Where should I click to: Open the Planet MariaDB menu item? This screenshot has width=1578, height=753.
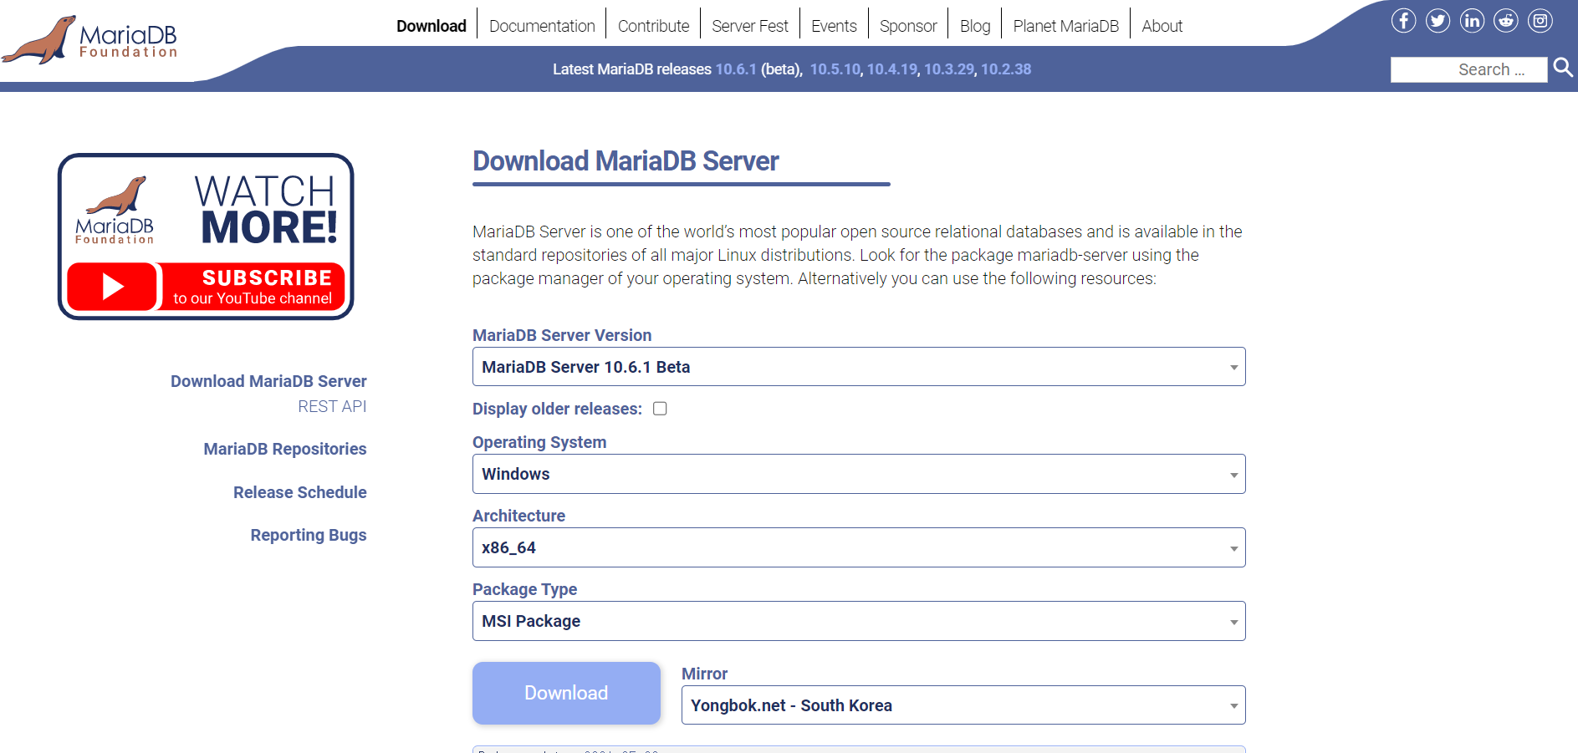pyautogui.click(x=1065, y=26)
